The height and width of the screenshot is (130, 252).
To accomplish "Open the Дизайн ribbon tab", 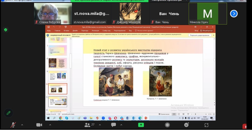I will (75, 31).
